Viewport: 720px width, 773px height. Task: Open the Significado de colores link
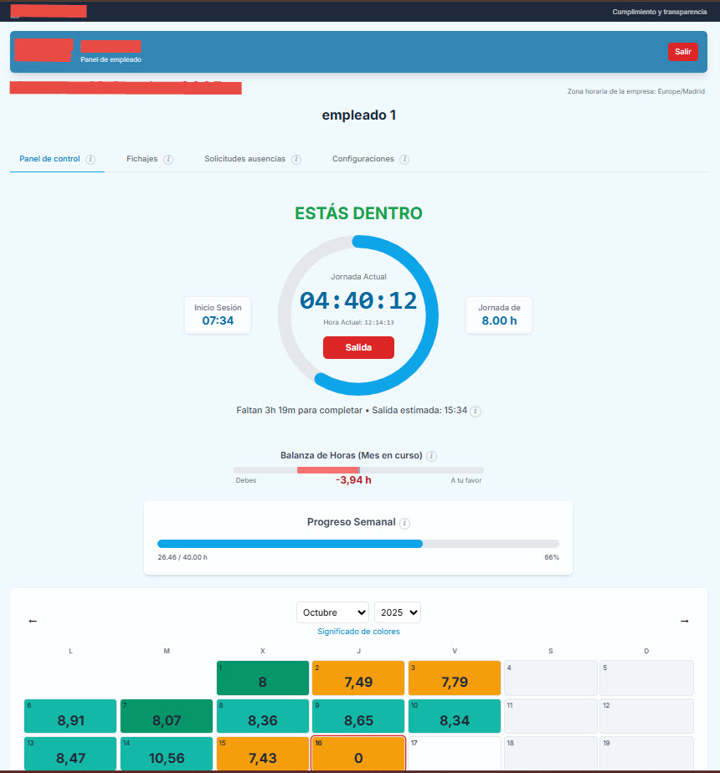[x=358, y=631]
